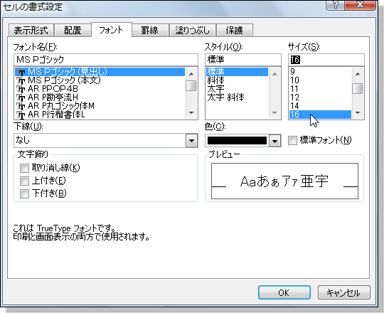
Task: Open the 色 color dropdown arrow
Action: [x=274, y=141]
